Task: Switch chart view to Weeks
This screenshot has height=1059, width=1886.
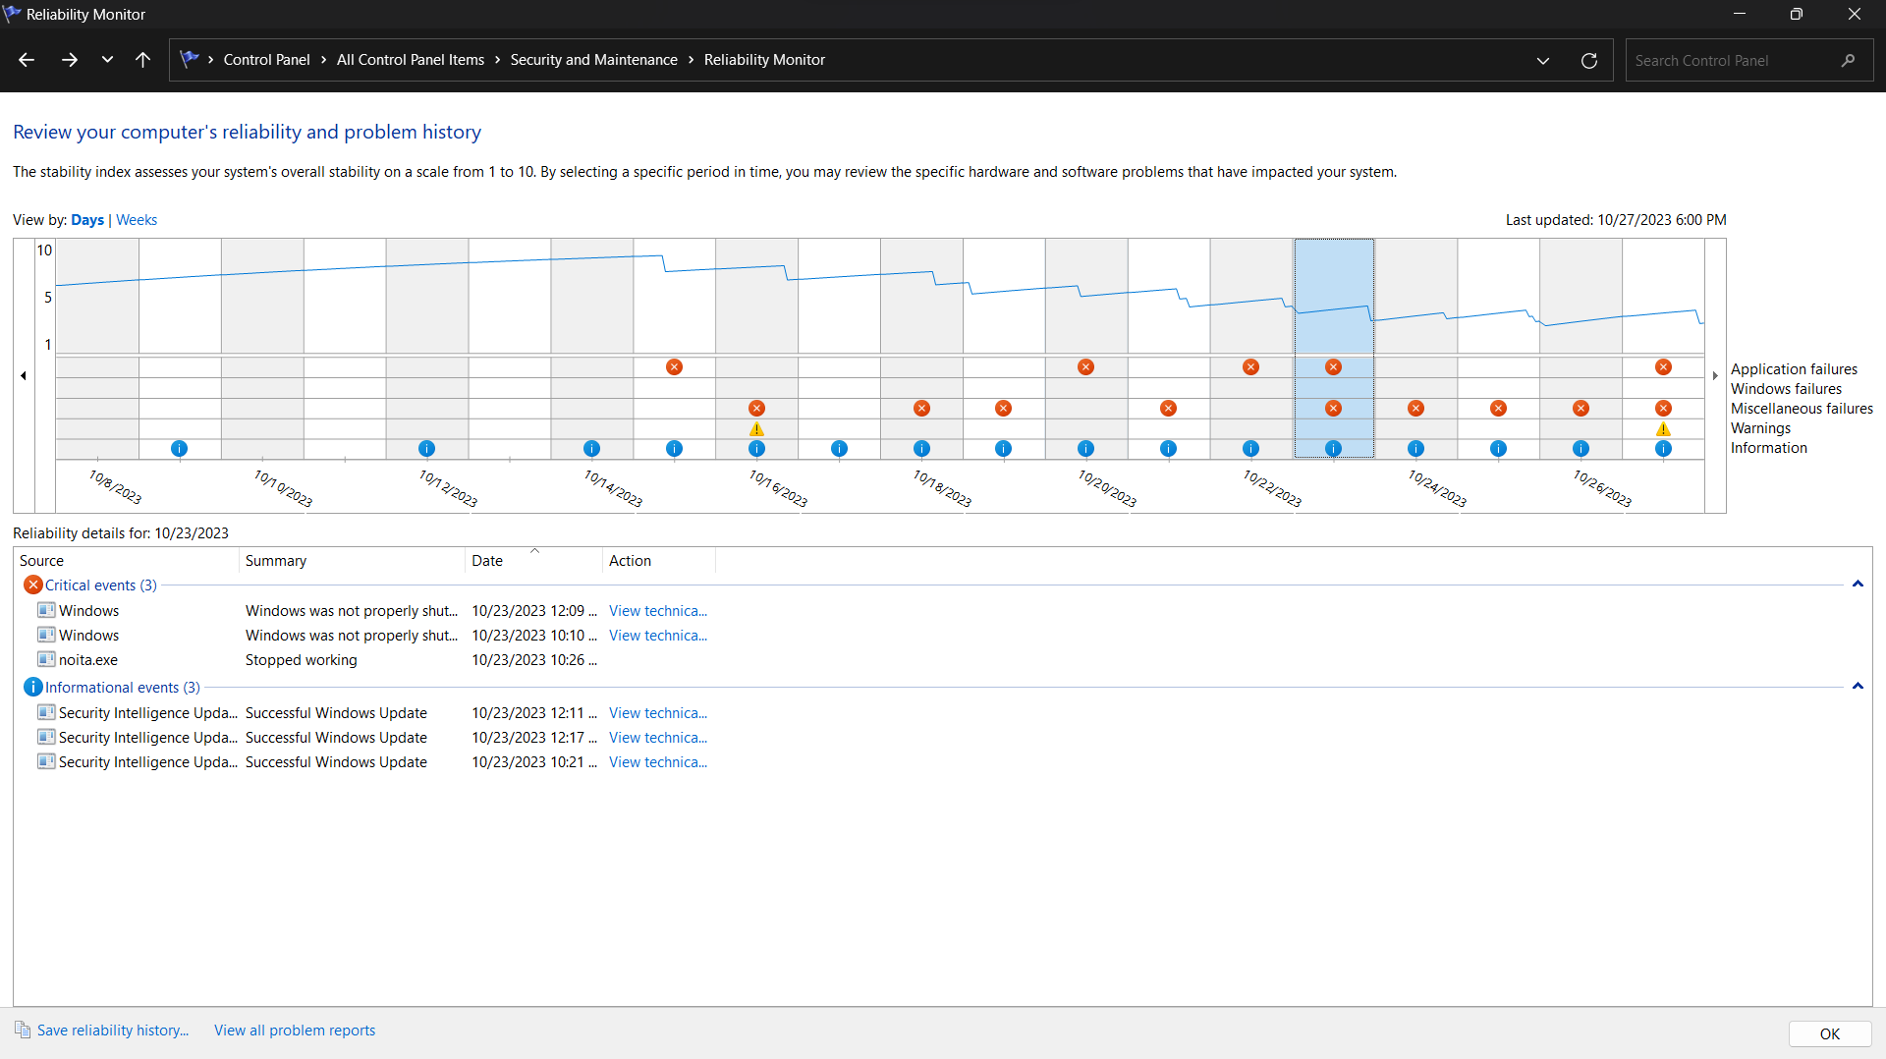Action: click(x=137, y=220)
